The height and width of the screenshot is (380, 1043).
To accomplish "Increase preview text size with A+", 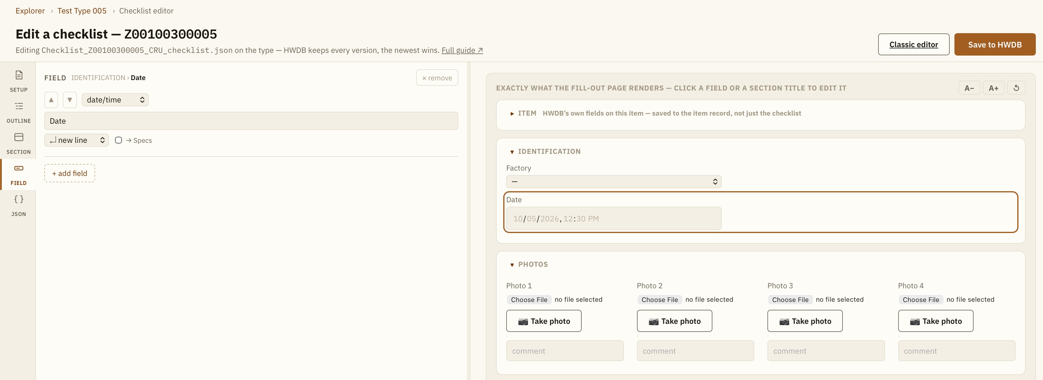I will [x=993, y=88].
